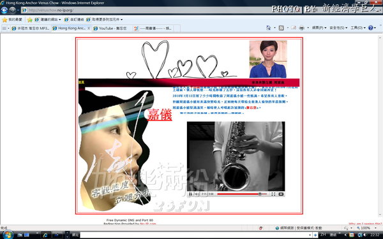Switch to the MP3 tab
Viewport: 383px width, 239px height.
coord(31,28)
